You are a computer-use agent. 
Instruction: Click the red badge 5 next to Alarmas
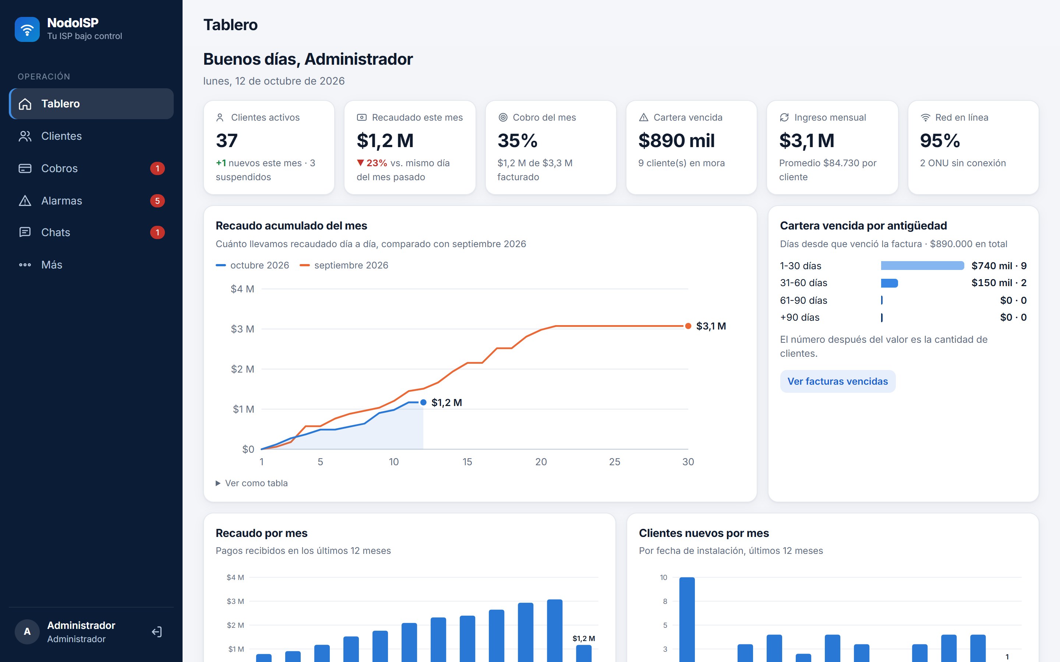(158, 201)
